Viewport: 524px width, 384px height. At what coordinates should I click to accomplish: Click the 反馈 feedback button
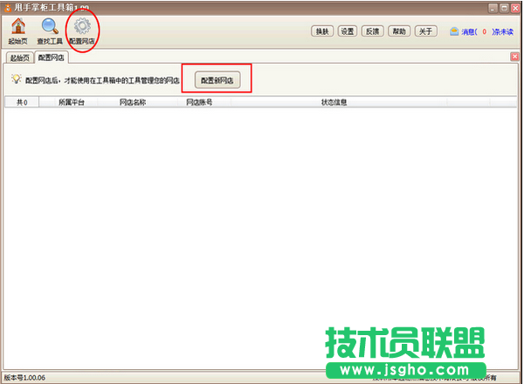pyautogui.click(x=373, y=31)
